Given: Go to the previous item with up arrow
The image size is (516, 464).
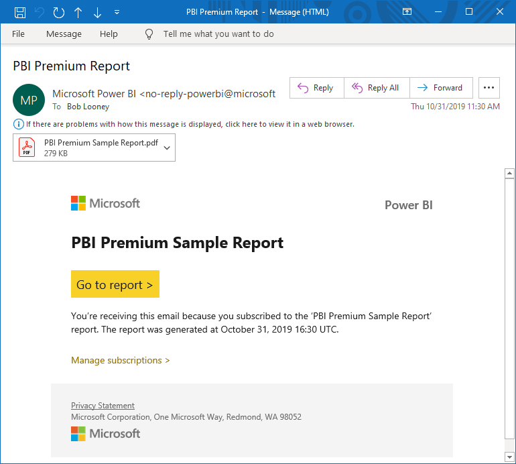Looking at the screenshot, I should 78,12.
